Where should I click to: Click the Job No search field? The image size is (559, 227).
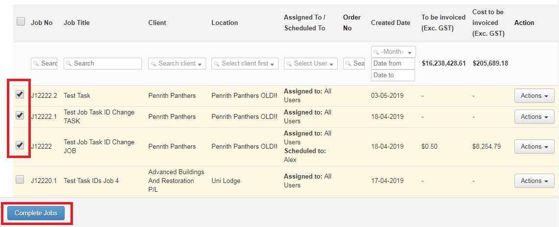pyautogui.click(x=44, y=64)
